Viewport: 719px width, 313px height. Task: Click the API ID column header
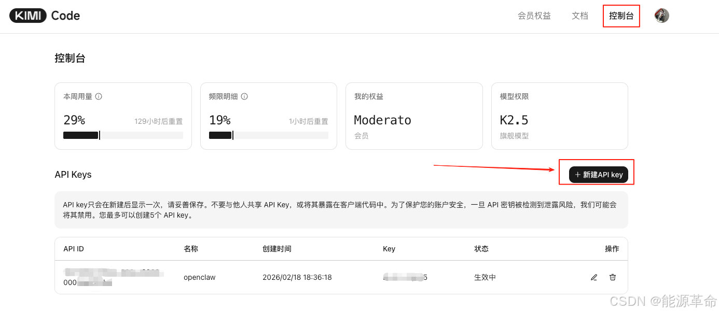click(x=74, y=249)
